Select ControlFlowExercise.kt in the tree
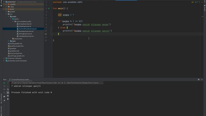Screen dimensions: 206x116 click(x=28, y=29)
